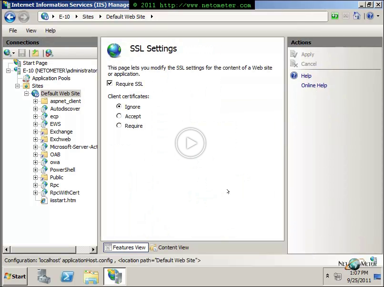Image resolution: width=384 pixels, height=287 pixels.
Task: Collapse the Default Web Site node
Action: (x=27, y=93)
